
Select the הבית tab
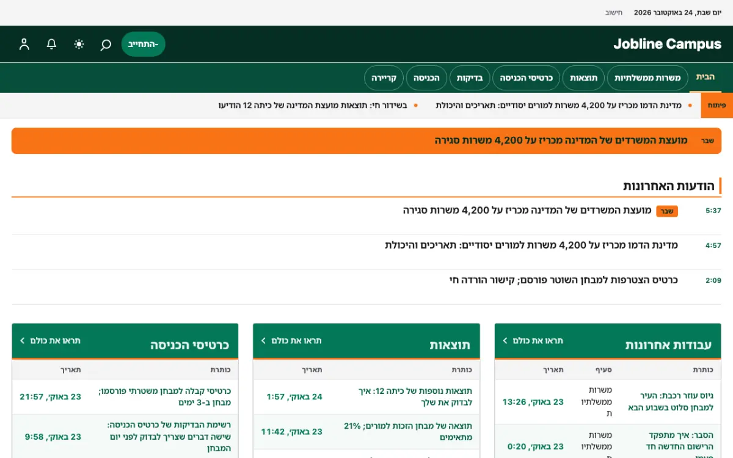[x=705, y=78]
